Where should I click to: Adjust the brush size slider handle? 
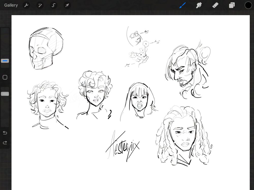pyautogui.click(x=5, y=61)
